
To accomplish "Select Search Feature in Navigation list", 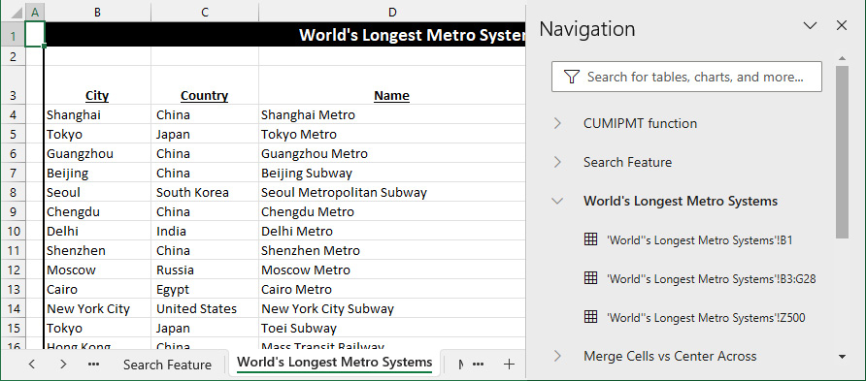I will coord(627,162).
